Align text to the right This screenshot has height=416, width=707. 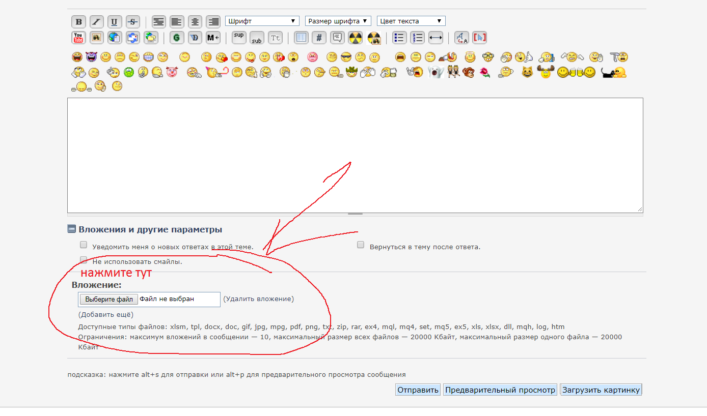[x=213, y=22]
